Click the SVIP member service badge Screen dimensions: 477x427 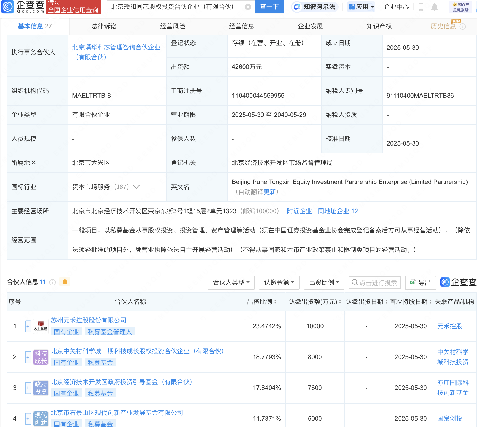(460, 7)
